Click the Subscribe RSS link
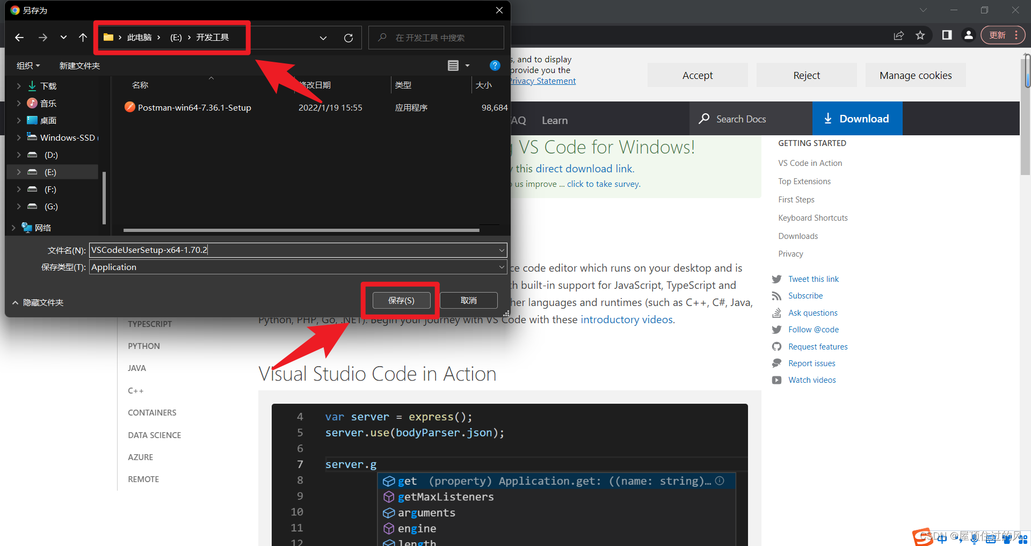 coord(805,296)
